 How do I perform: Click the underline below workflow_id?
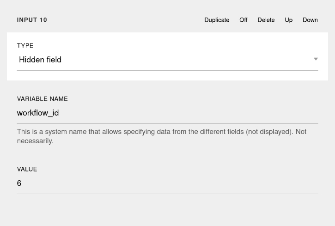(167, 123)
